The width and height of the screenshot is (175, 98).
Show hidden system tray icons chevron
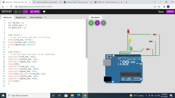(146, 95)
